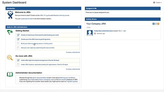Open the 'migration guides' link

click(72, 82)
